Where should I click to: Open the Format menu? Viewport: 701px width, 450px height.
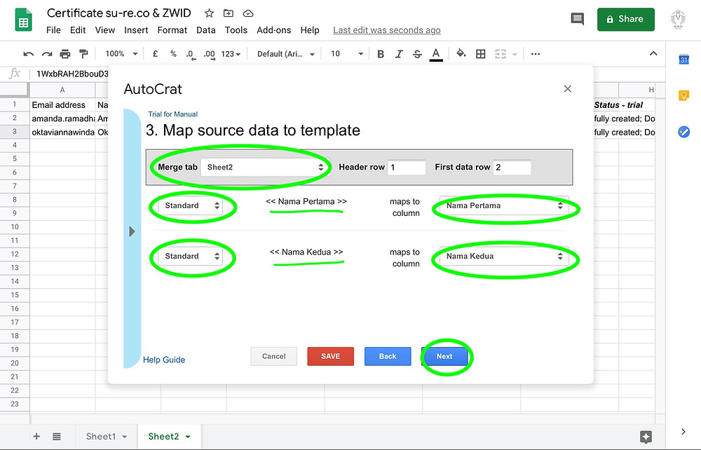tap(172, 30)
